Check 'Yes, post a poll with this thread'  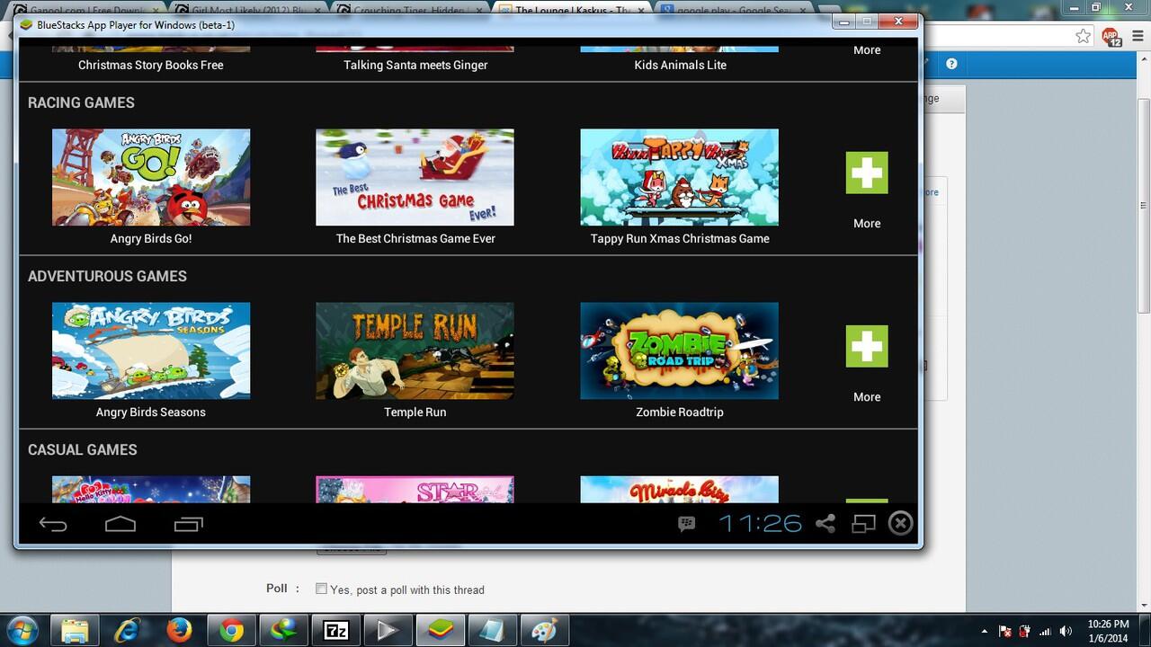coord(321,589)
